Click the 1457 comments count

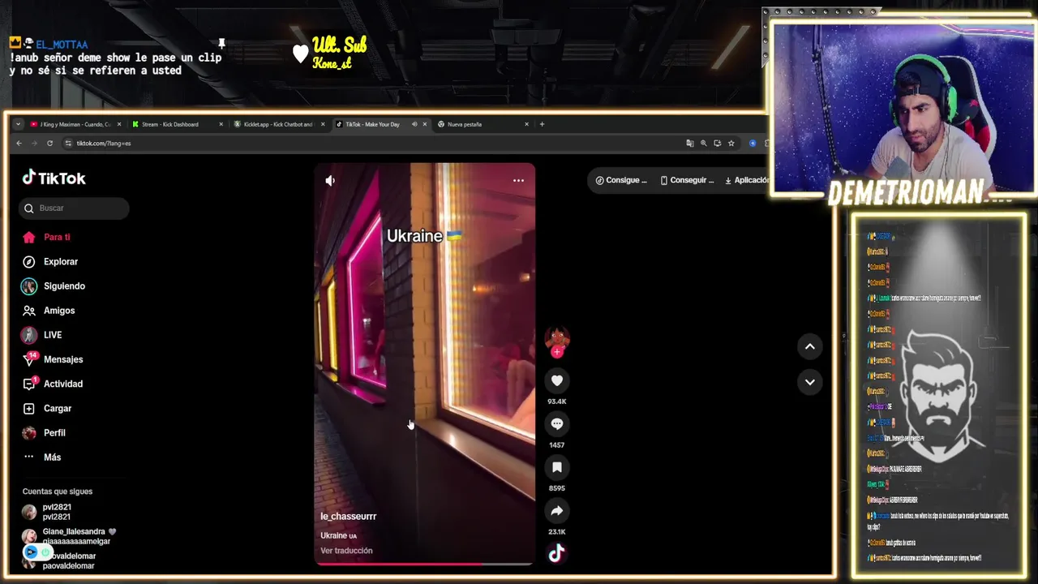(x=557, y=445)
